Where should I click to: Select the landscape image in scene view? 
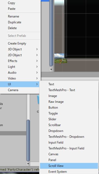(x=61, y=58)
